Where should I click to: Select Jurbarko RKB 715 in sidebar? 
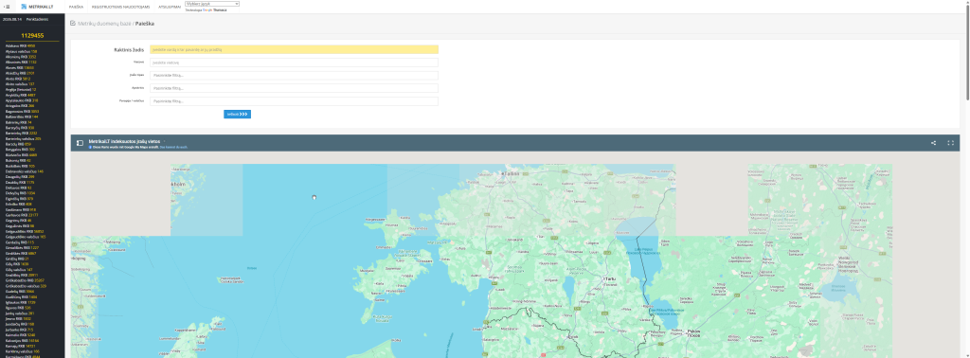click(x=20, y=330)
